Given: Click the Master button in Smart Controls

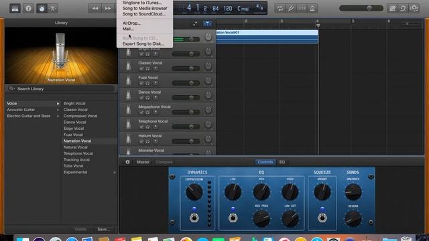Looking at the screenshot, I should pos(143,162).
